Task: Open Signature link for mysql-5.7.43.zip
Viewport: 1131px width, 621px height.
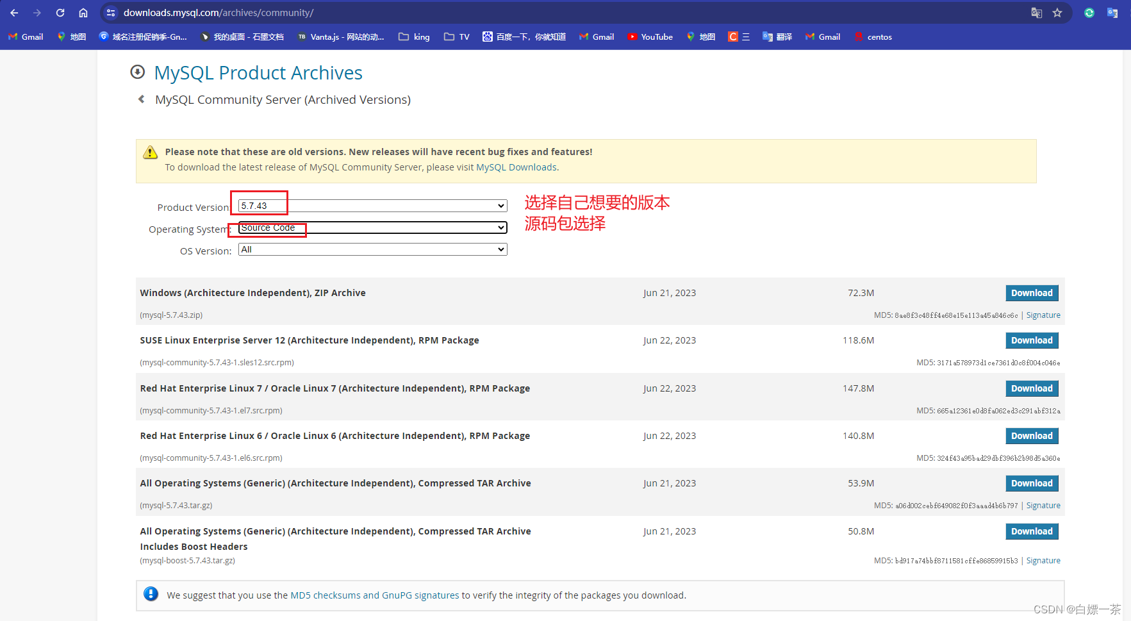Action: pos(1043,315)
